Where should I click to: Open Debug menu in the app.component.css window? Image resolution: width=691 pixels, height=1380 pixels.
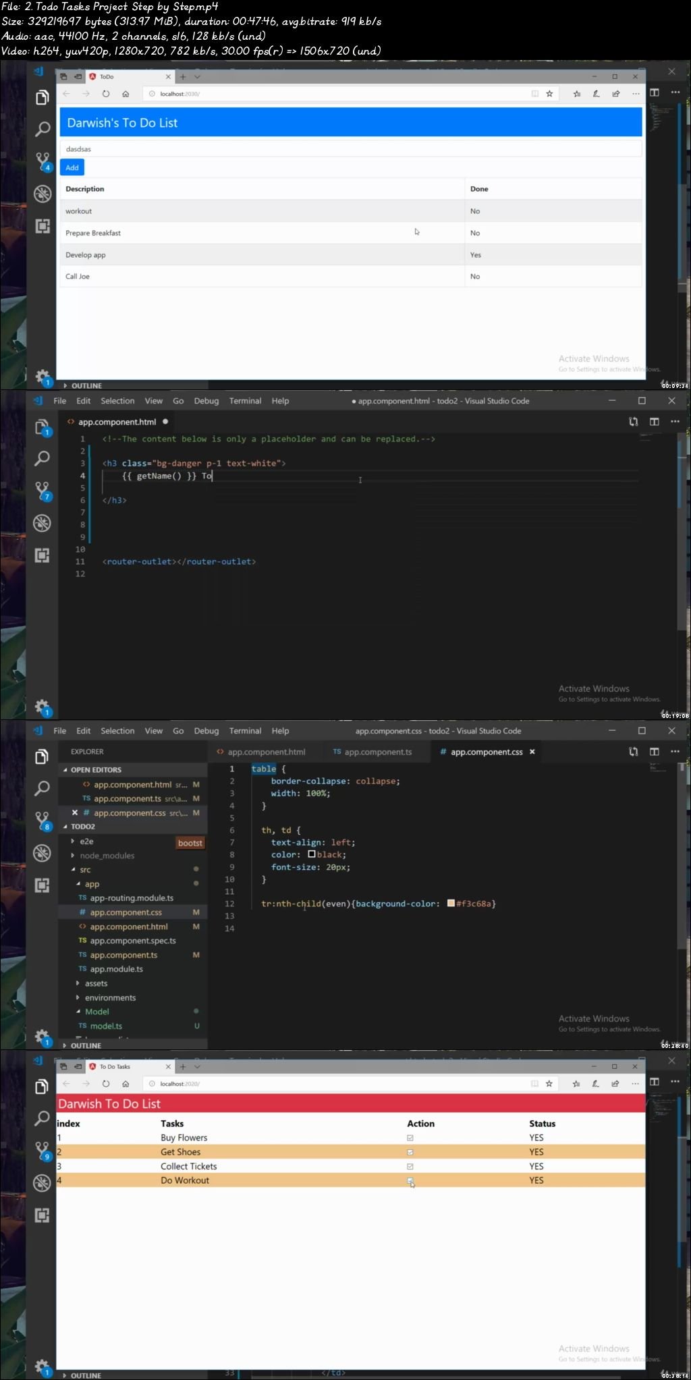(206, 731)
